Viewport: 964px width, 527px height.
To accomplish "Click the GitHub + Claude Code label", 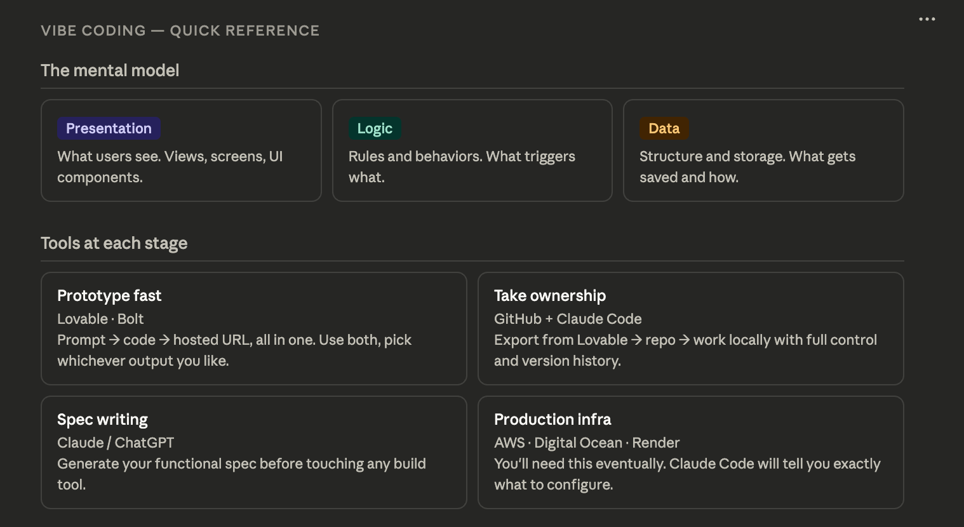I will pos(568,319).
